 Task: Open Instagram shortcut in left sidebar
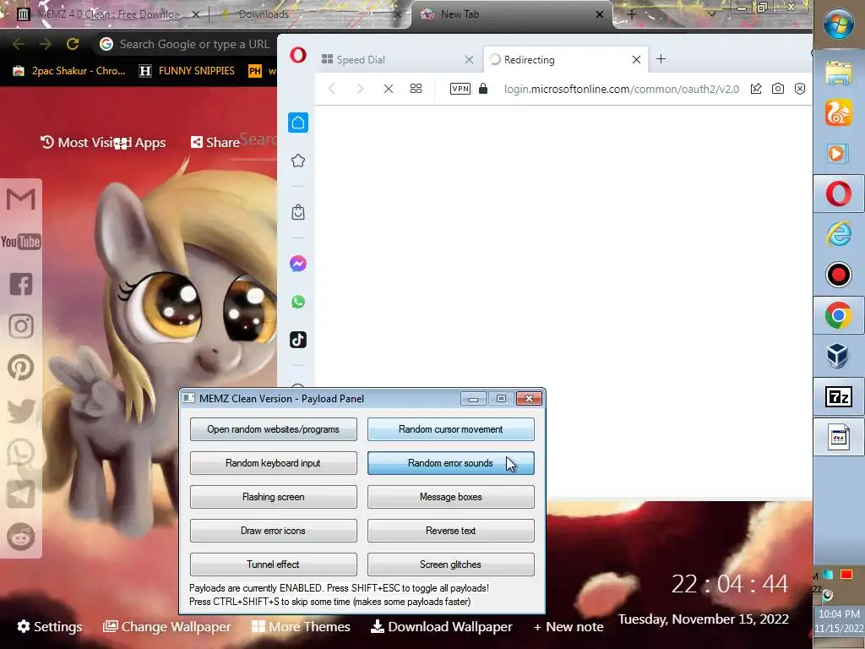21,326
